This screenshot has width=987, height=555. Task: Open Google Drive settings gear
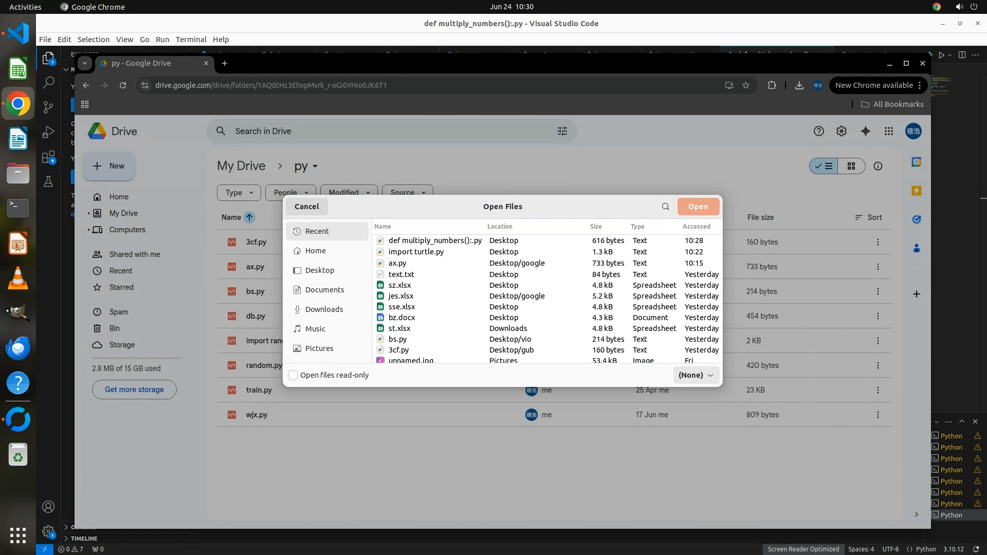pos(842,131)
